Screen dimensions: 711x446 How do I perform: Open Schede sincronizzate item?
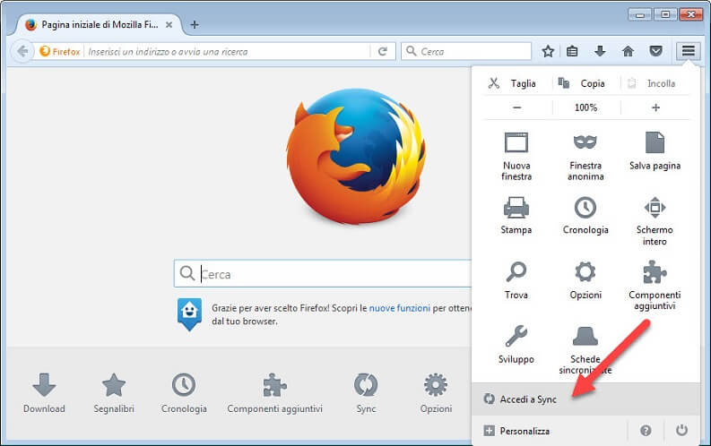coord(585,349)
